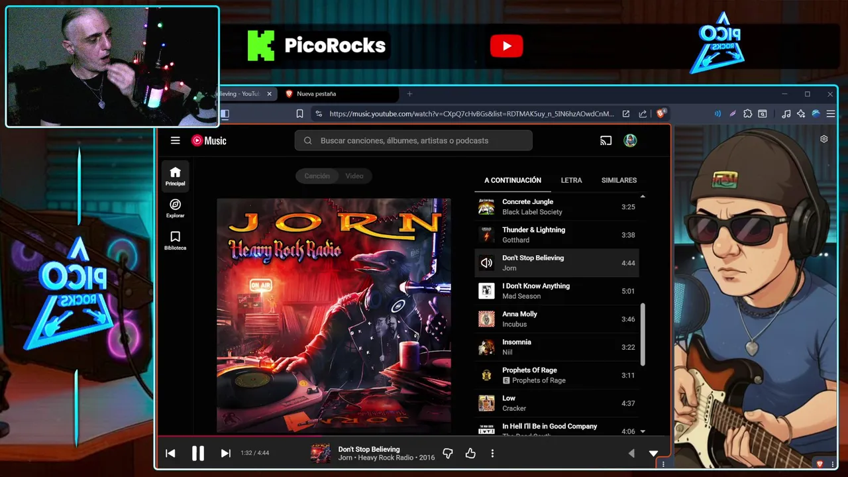Image resolution: width=848 pixels, height=477 pixels.
Task: Play In Hell I'll Be in Good Company
Action: coord(556,428)
